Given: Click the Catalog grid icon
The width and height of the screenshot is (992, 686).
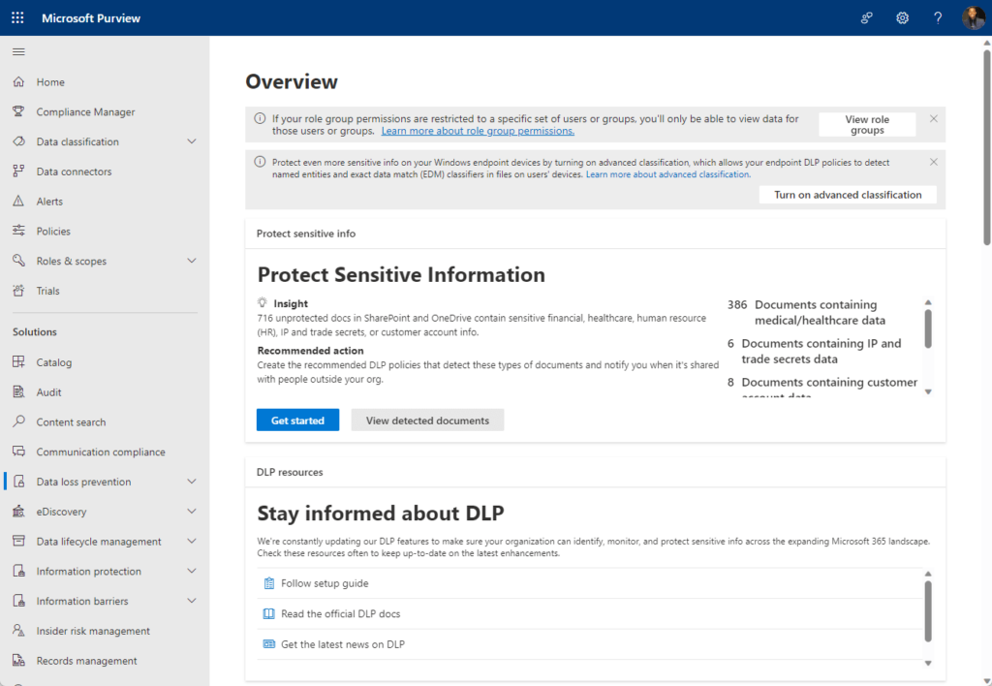Looking at the screenshot, I should [x=19, y=362].
